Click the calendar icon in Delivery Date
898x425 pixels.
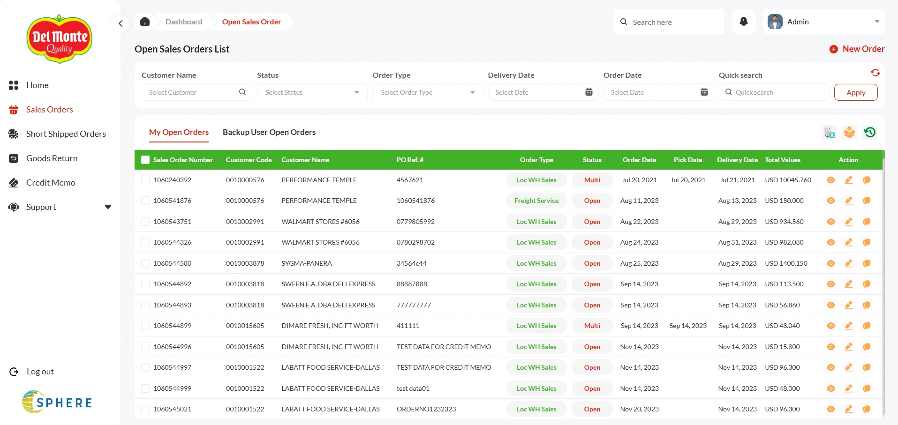[589, 92]
